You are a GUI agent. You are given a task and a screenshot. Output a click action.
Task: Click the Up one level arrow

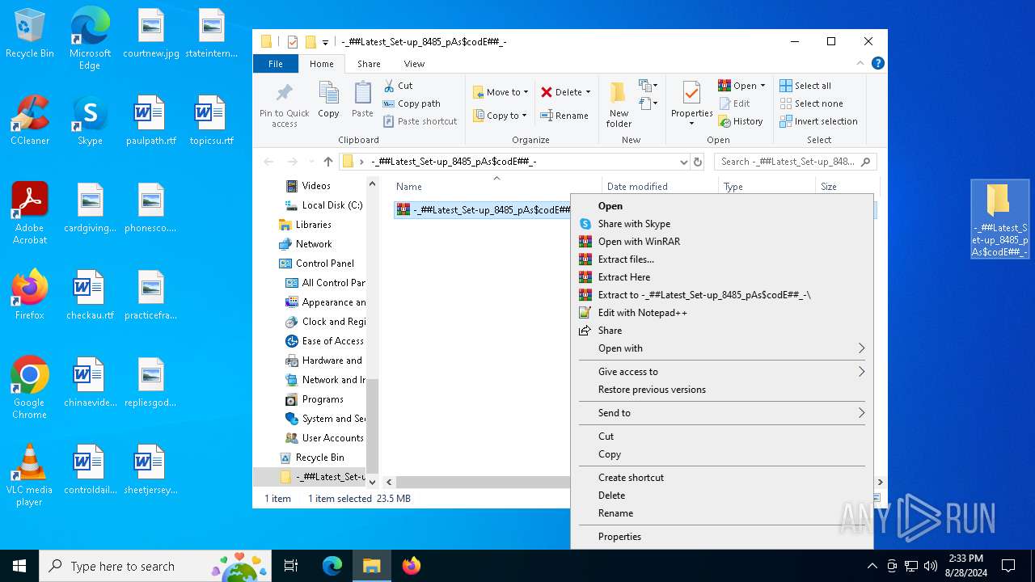tap(327, 162)
